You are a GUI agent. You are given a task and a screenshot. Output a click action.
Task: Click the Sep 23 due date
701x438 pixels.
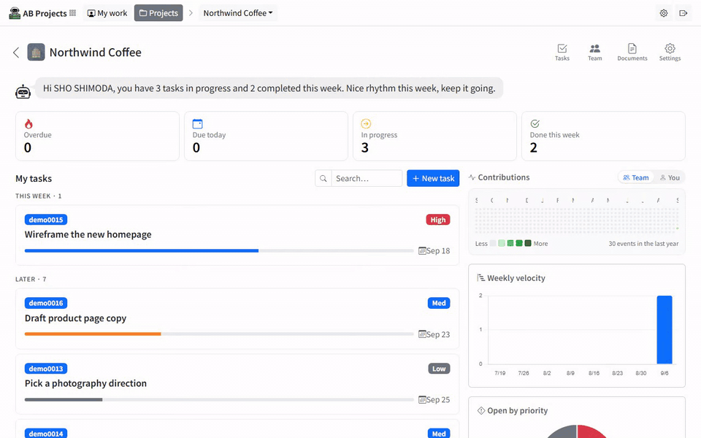pyautogui.click(x=438, y=334)
